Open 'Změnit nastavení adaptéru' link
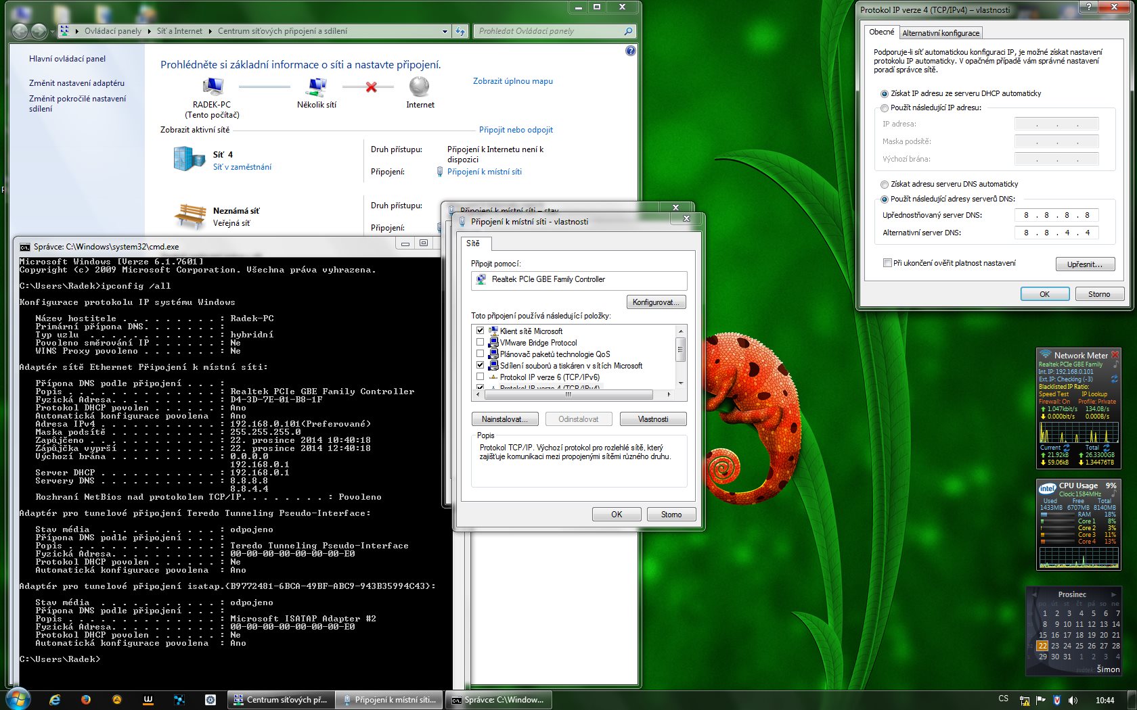 [x=76, y=83]
